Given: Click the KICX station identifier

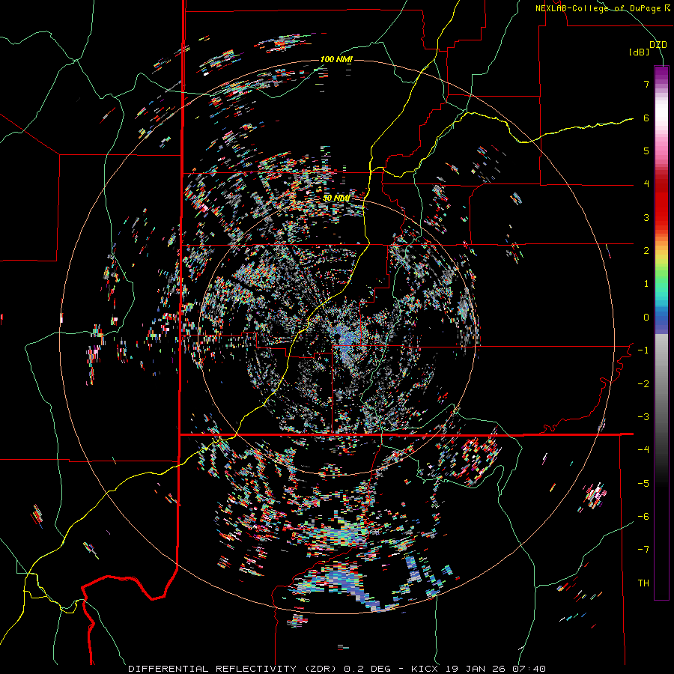Looking at the screenshot, I should coord(425,669).
